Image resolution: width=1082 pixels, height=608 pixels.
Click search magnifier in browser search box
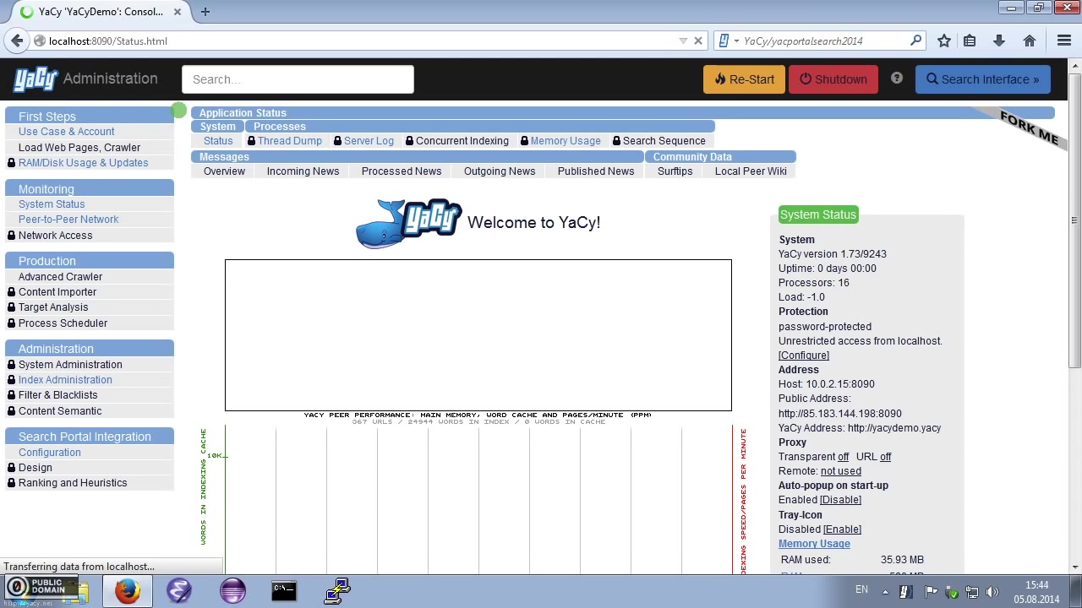coord(915,41)
